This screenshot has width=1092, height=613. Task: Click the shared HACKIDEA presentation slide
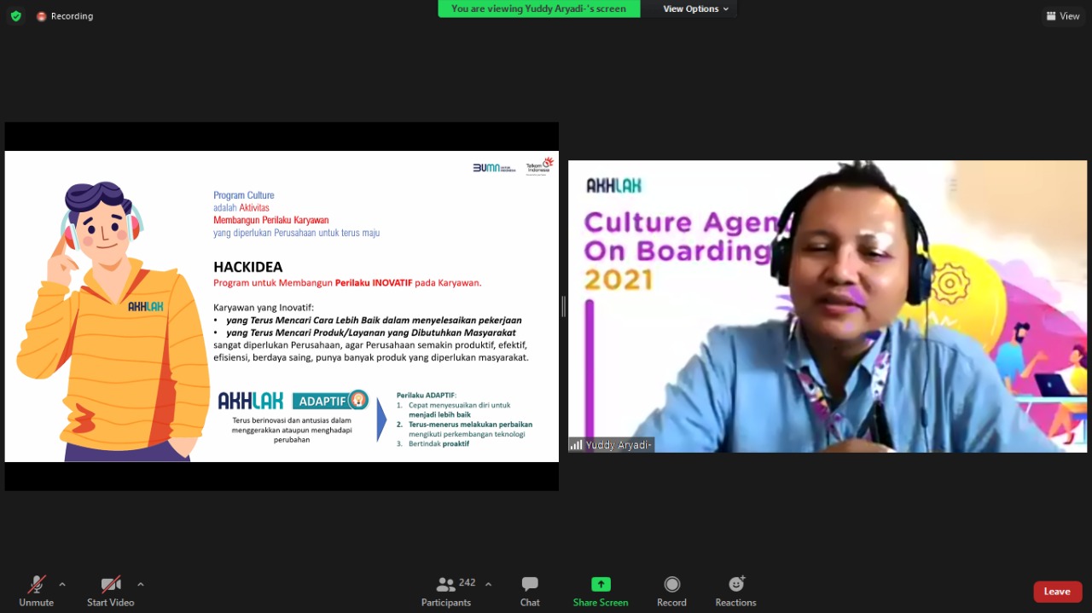[282, 307]
